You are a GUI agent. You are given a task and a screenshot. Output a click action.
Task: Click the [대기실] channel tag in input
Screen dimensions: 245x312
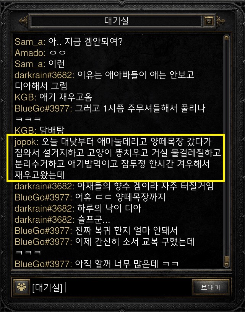(47, 287)
